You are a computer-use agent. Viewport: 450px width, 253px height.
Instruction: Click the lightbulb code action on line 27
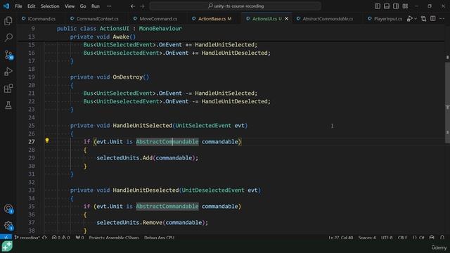(47, 141)
